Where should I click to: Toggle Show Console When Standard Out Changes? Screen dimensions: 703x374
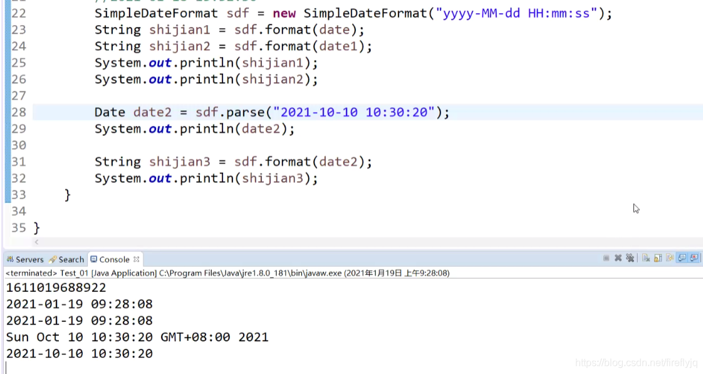pos(682,258)
